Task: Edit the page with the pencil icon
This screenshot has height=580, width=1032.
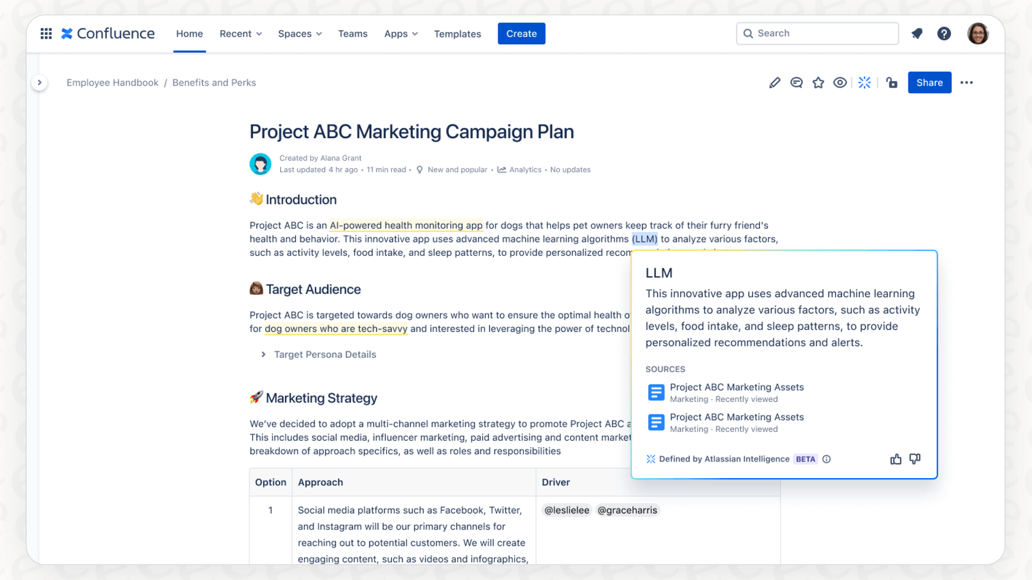Action: point(774,82)
